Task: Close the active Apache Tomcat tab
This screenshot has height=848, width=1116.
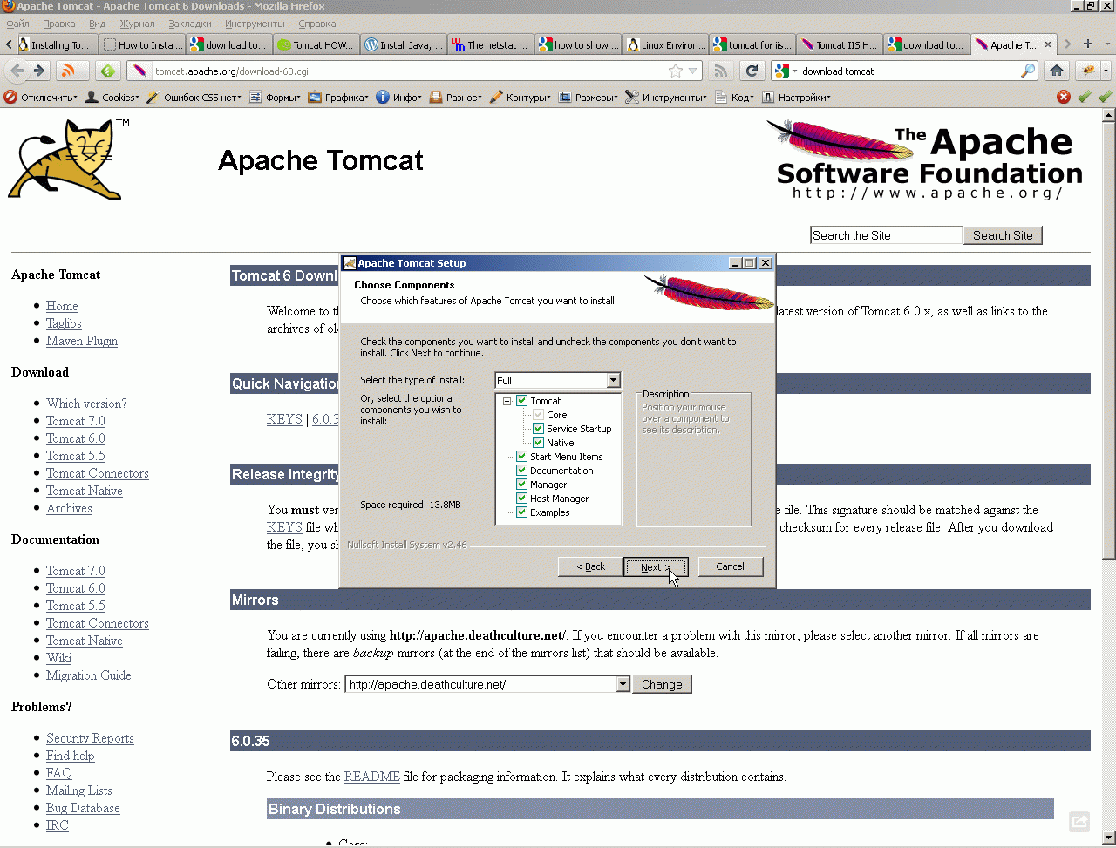Action: [1048, 44]
